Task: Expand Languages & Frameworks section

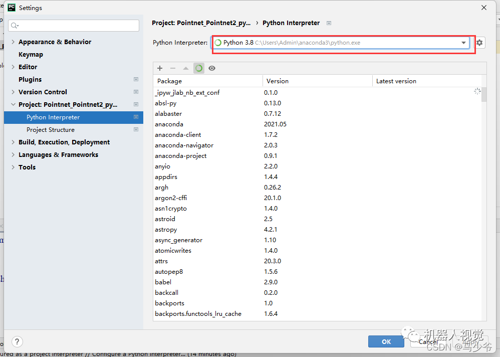Action: (13, 155)
